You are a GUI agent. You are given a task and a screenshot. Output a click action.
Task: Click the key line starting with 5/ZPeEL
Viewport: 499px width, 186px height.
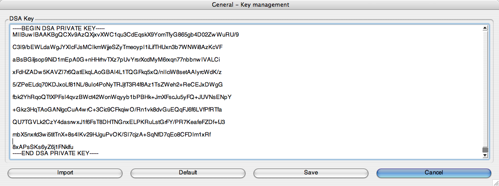click(118, 85)
